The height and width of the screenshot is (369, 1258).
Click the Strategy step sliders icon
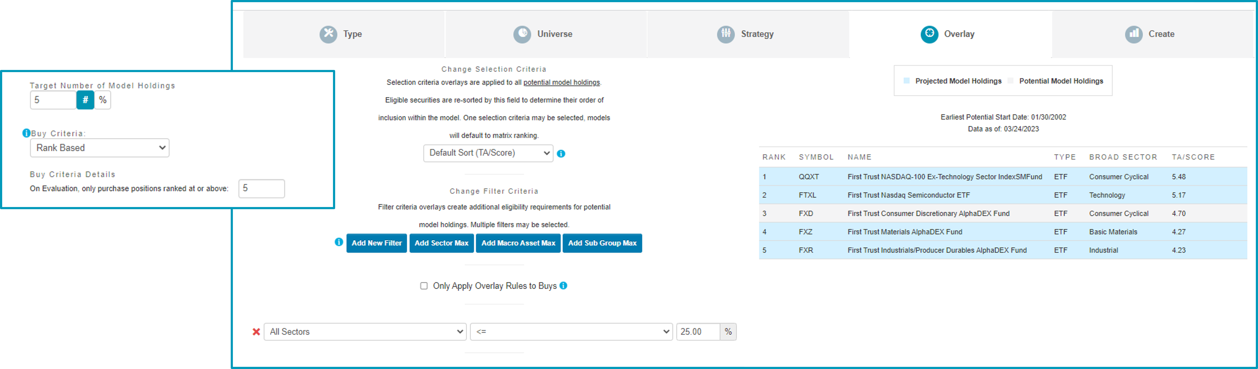(x=726, y=34)
